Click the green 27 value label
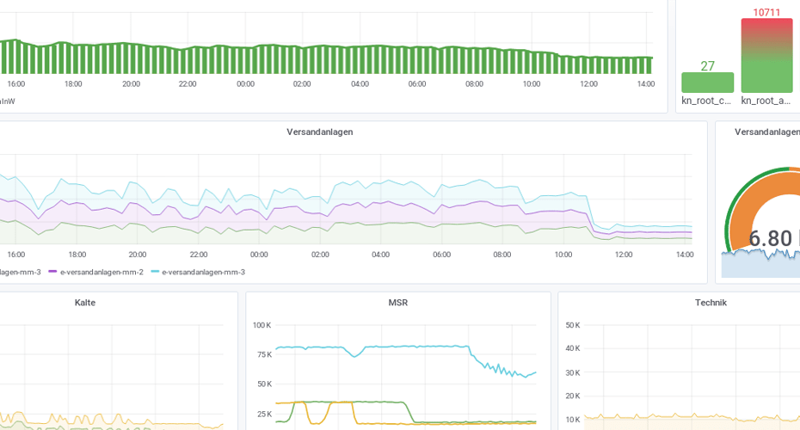The height and width of the screenshot is (430, 800). pyautogui.click(x=708, y=66)
